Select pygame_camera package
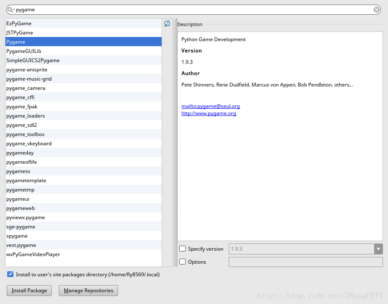This screenshot has width=388, height=304. click(84, 88)
